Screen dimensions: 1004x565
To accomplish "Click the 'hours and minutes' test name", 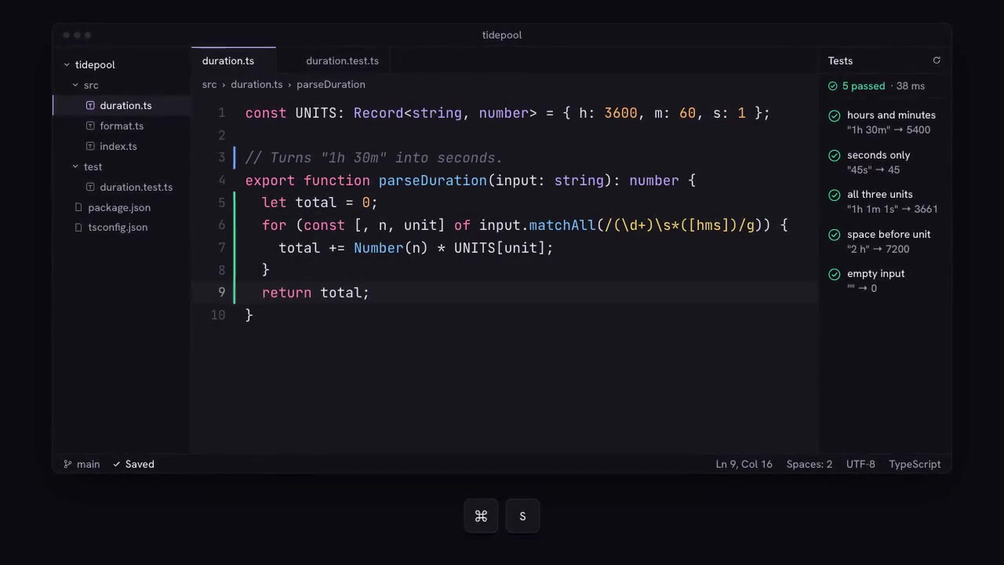I will tap(891, 115).
